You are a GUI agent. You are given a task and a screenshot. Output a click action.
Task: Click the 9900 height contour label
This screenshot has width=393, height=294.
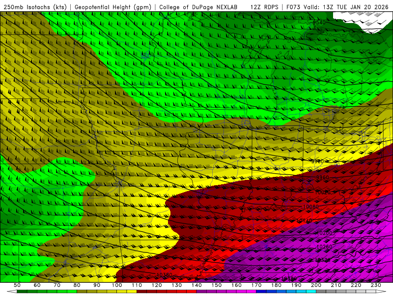pos(317,162)
